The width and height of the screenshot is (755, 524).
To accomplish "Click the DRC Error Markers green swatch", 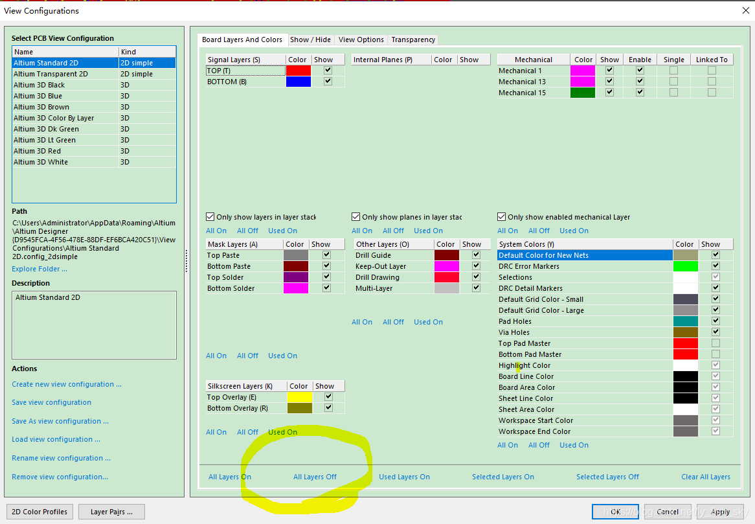I will tap(686, 266).
